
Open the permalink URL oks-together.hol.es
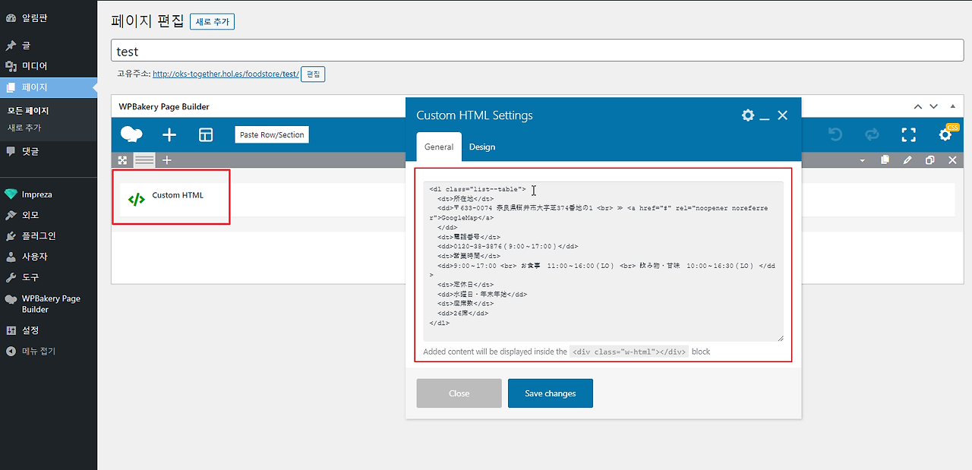click(226, 74)
